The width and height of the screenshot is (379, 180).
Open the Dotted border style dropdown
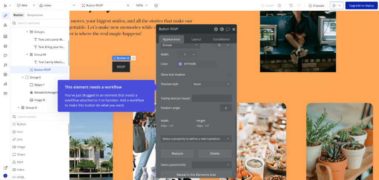pyautogui.click(x=180, y=45)
